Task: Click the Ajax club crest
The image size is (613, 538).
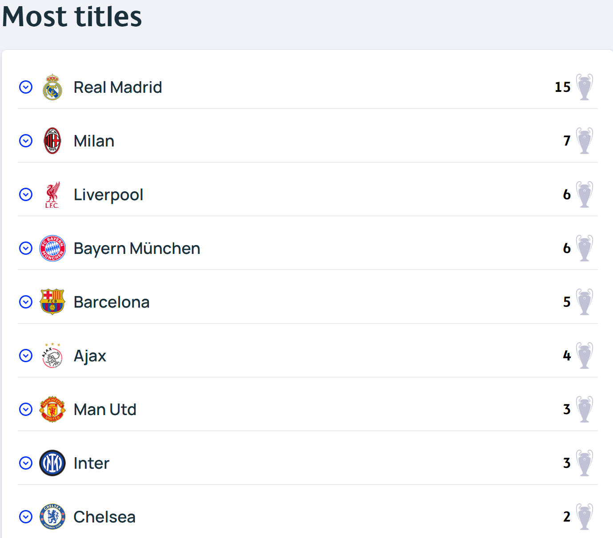Action: click(52, 356)
